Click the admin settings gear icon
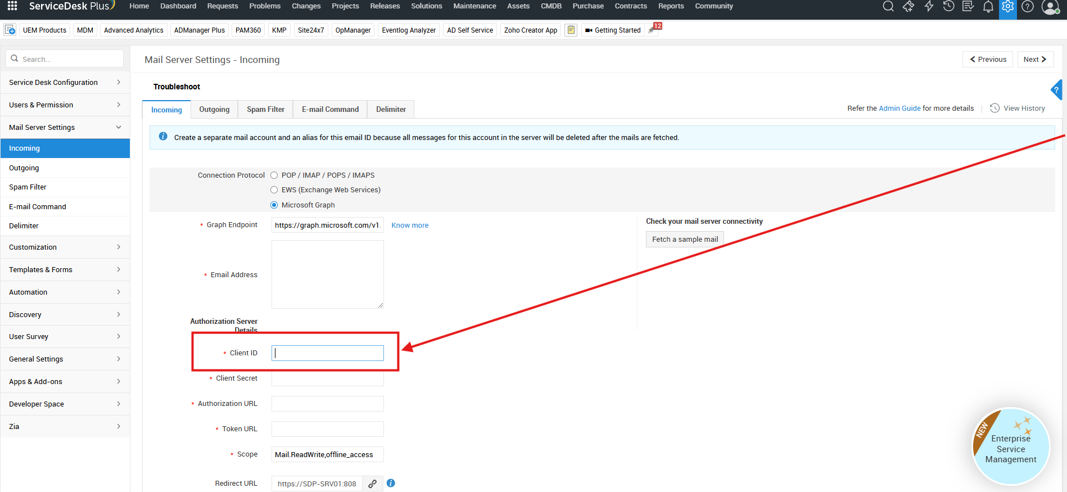1067x492 pixels. coord(1007,7)
